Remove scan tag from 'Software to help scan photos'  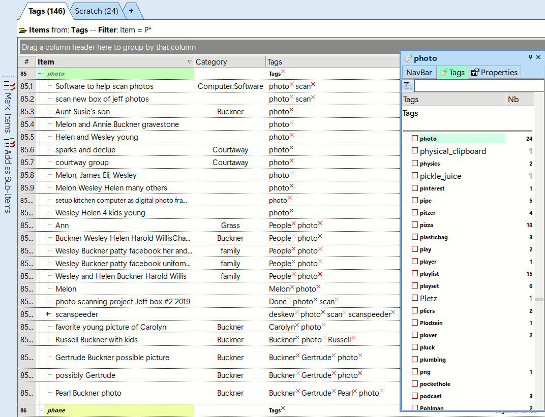pyautogui.click(x=313, y=84)
